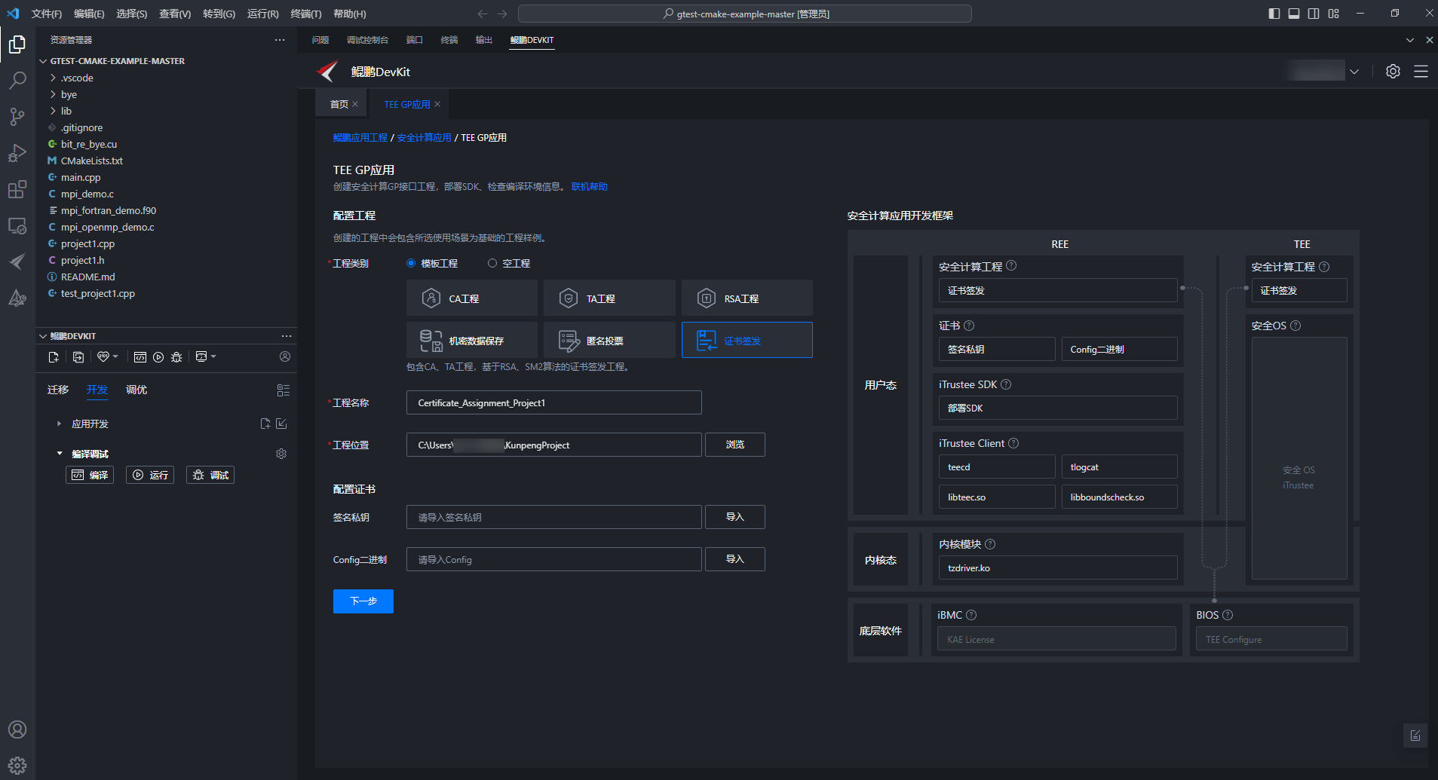Choose the CA工程 template card
1438x780 pixels.
pos(472,298)
